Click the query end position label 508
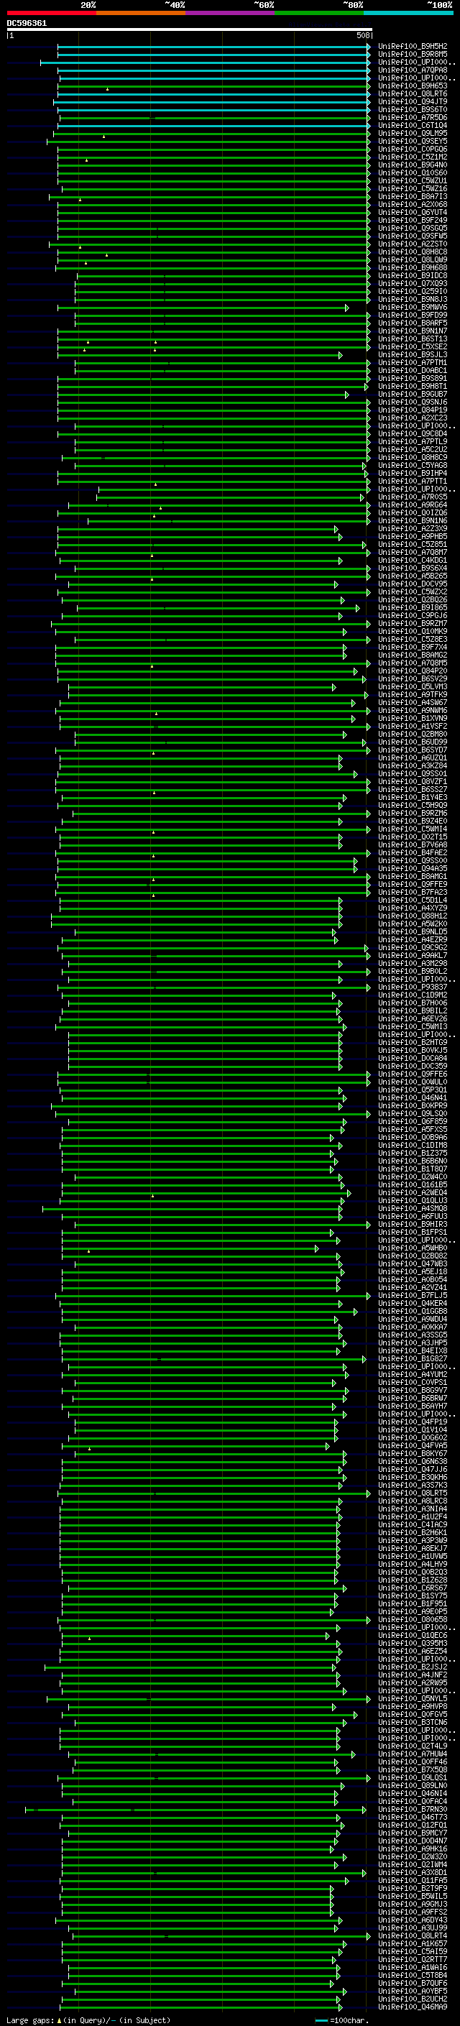The width and height of the screenshot is (460, 2026). (x=363, y=35)
